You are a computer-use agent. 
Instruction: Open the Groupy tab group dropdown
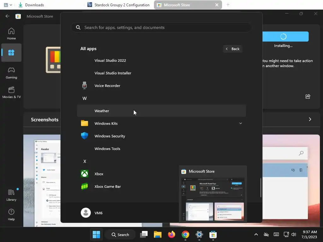[x=8, y=5]
